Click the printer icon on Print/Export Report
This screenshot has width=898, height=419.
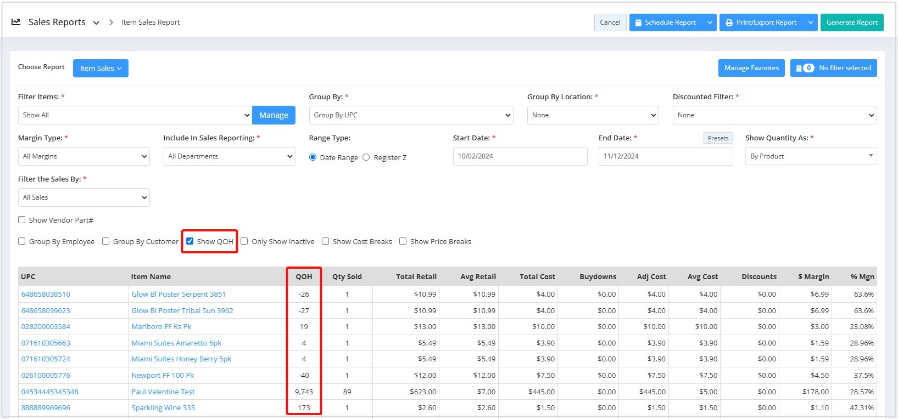[x=729, y=22]
